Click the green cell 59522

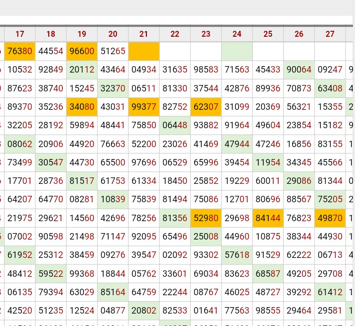(x=51, y=274)
